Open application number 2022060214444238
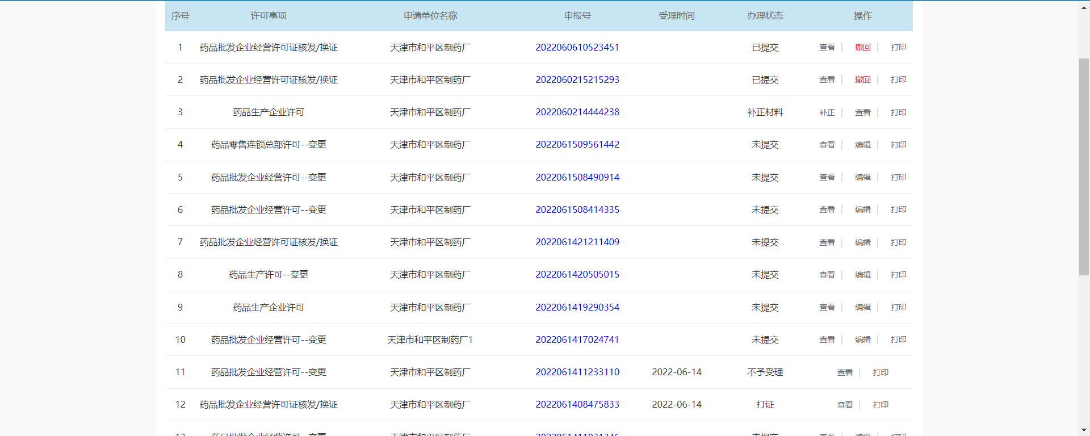This screenshot has height=436, width=1090. click(577, 112)
